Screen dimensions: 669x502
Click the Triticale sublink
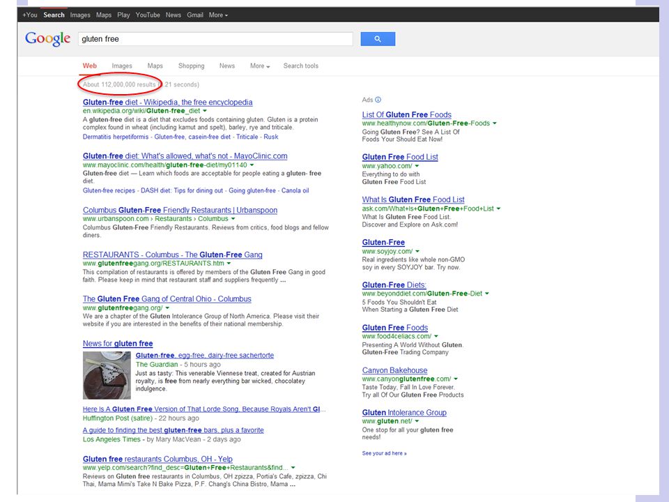point(247,137)
